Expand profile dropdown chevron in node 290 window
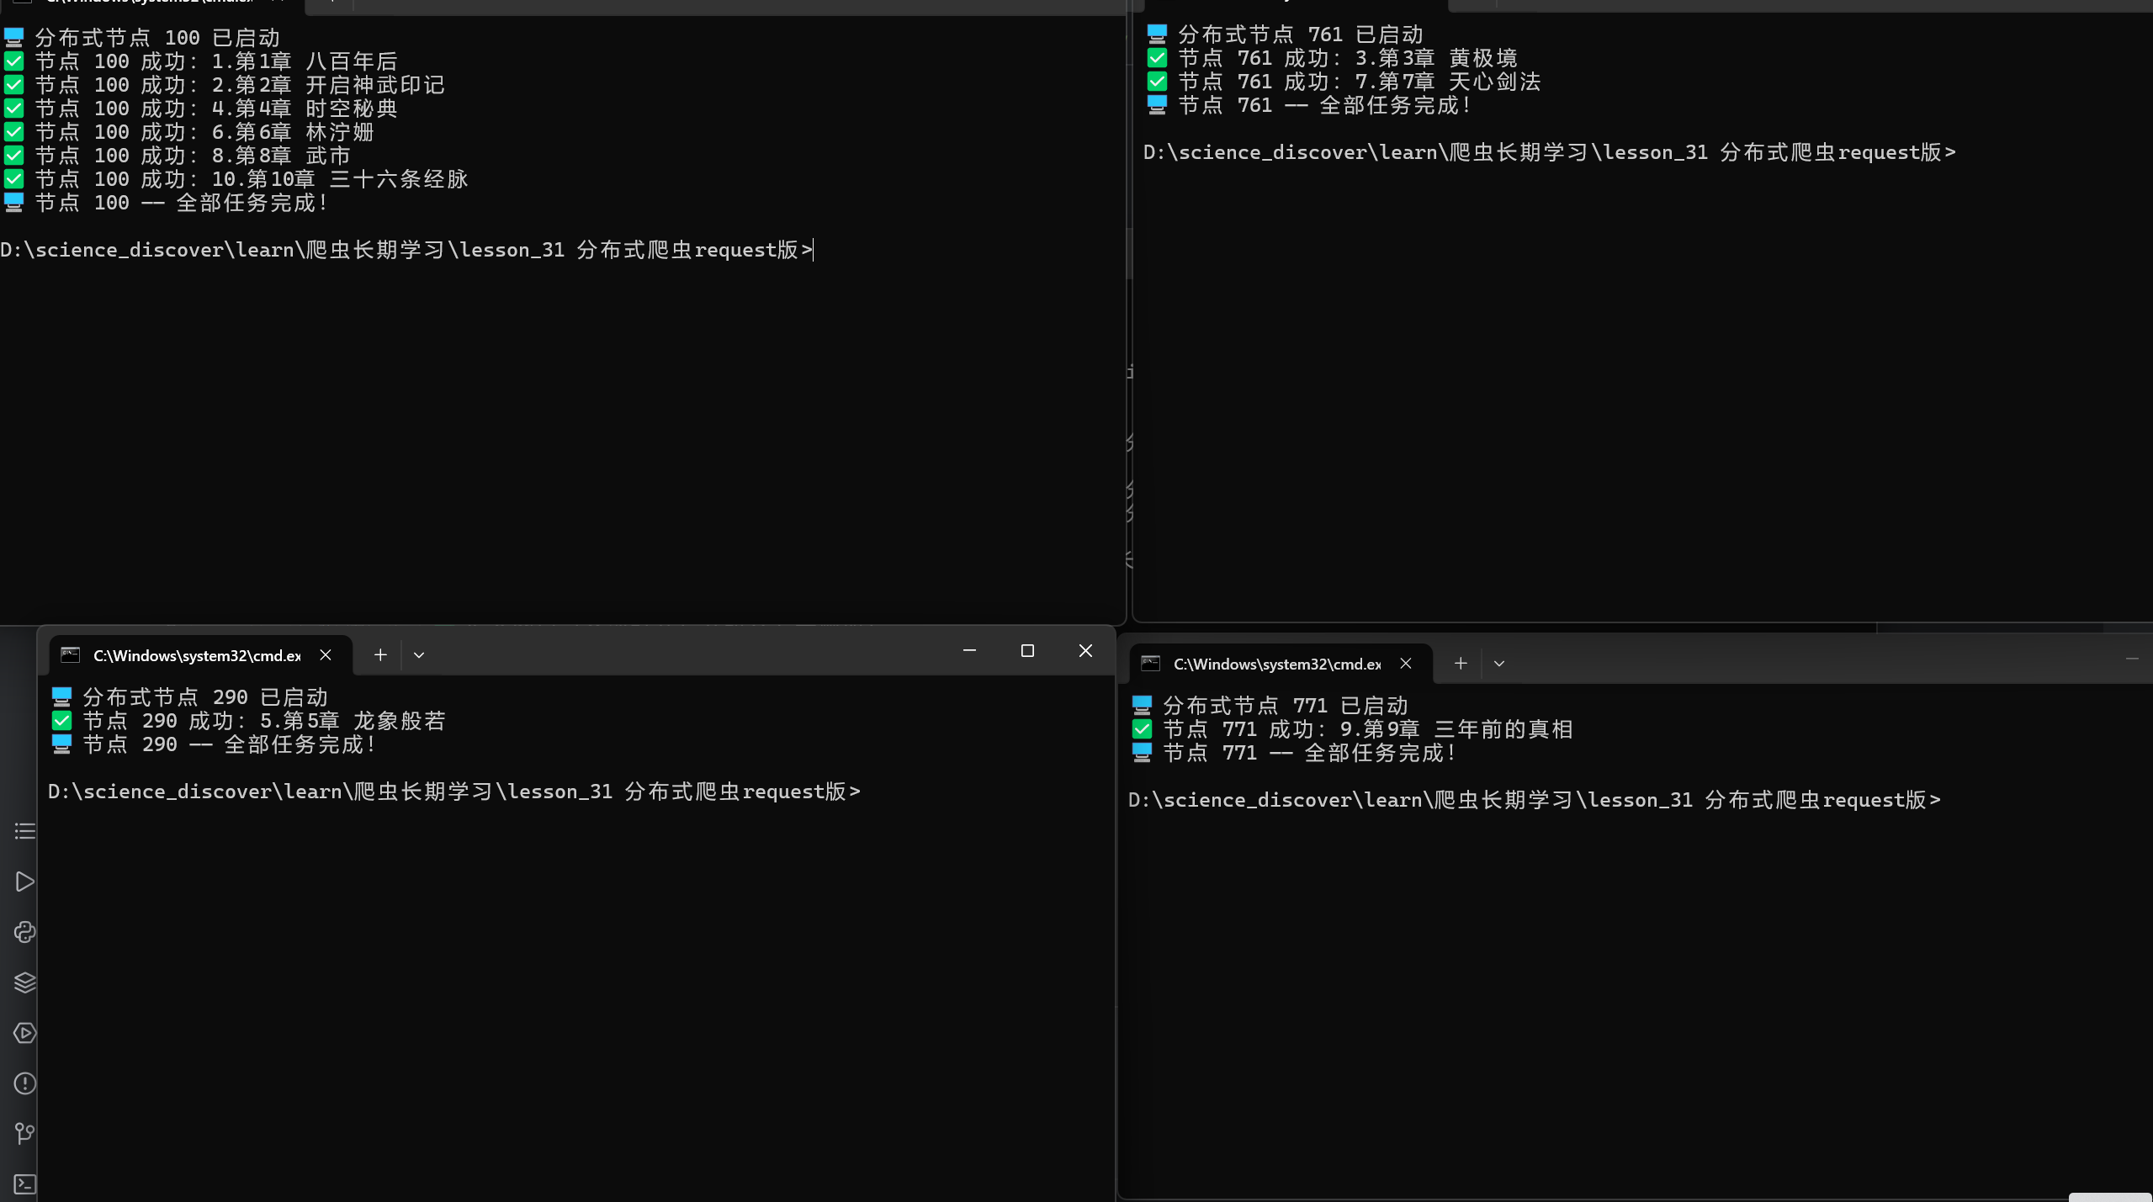 pos(419,655)
